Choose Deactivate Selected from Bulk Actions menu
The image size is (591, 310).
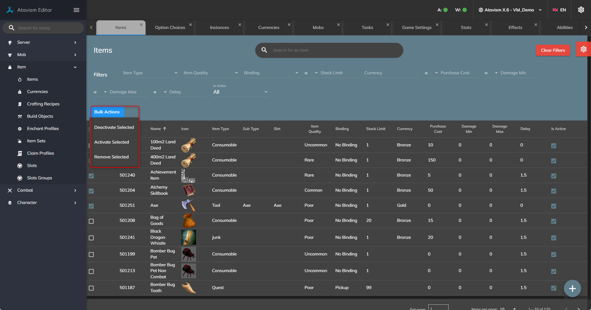114,127
